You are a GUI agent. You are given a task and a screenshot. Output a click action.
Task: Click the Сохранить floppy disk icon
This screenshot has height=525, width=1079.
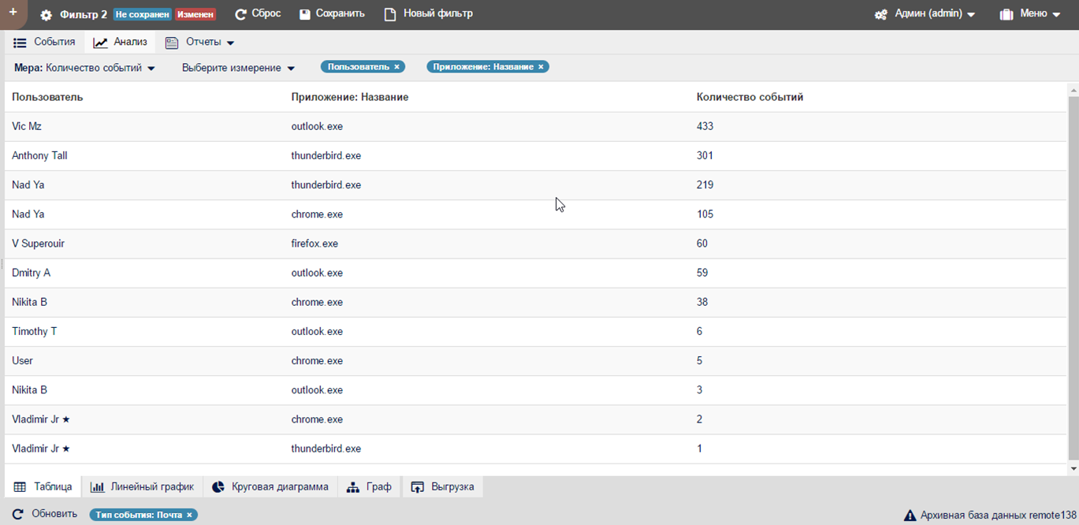pyautogui.click(x=305, y=14)
